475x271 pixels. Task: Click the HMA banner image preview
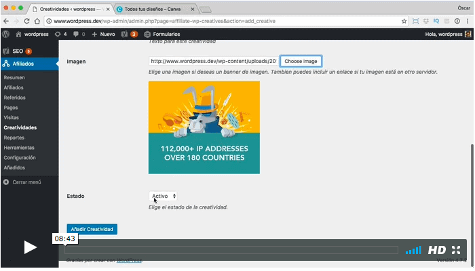(204, 127)
